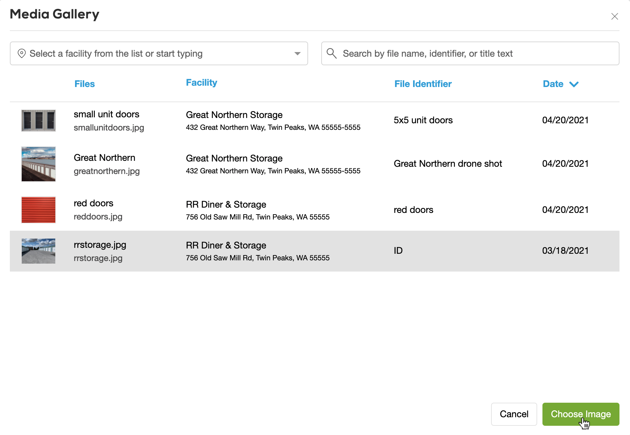Select the smallunitdoors.jpg file name
This screenshot has height=435, width=630.
(109, 128)
